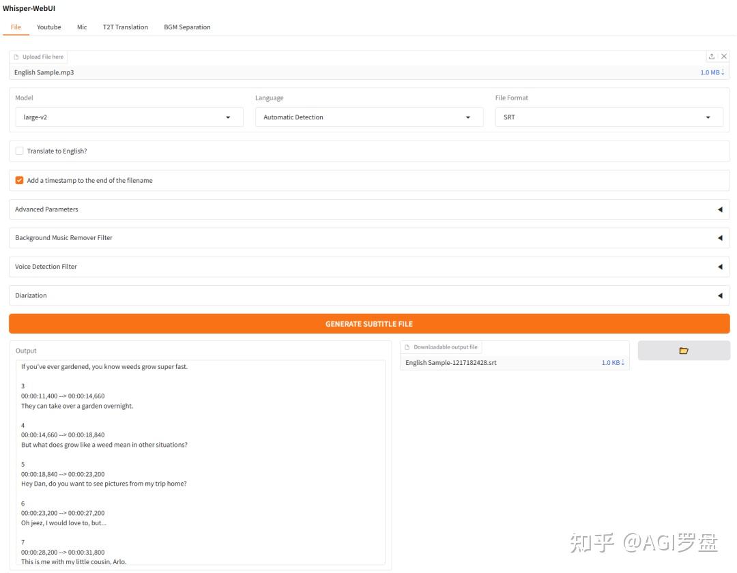Open the File Format dropdown showing SRT
Image resolution: width=737 pixels, height=573 pixels.
[x=609, y=117]
